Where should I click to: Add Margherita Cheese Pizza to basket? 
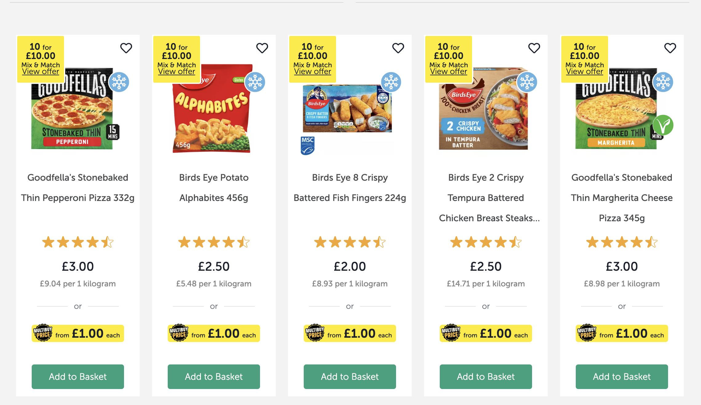[x=622, y=376]
